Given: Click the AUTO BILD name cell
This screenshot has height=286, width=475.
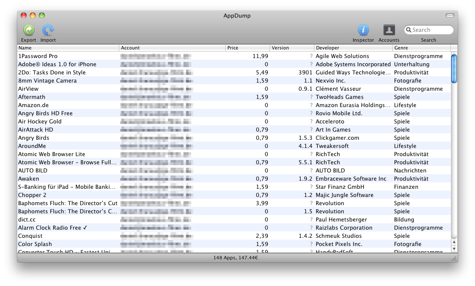Looking at the screenshot, I should tap(33, 170).
